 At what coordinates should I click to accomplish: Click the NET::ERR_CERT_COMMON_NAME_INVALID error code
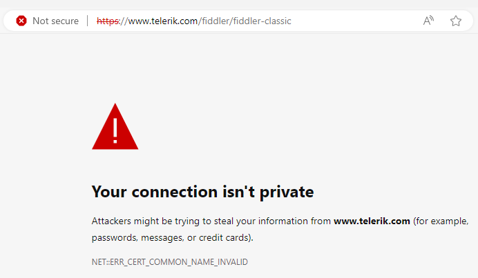pos(170,262)
